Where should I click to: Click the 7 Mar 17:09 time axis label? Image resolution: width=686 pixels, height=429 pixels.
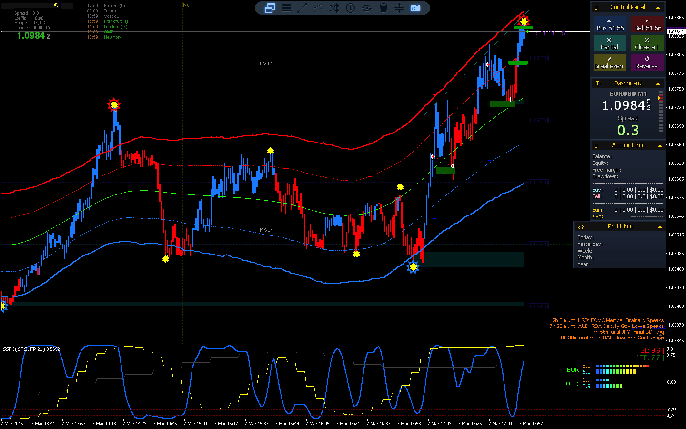point(439,423)
